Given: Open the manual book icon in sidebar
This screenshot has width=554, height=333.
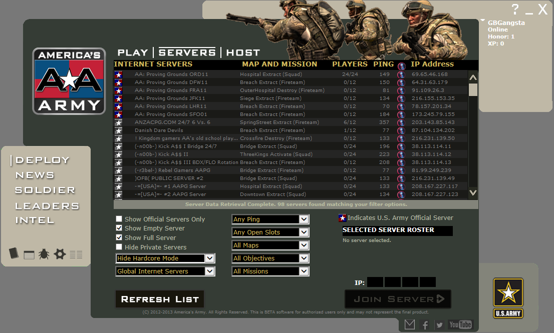Looking at the screenshot, I should (x=14, y=253).
